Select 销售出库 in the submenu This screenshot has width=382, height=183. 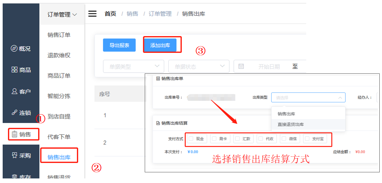(x=59, y=157)
